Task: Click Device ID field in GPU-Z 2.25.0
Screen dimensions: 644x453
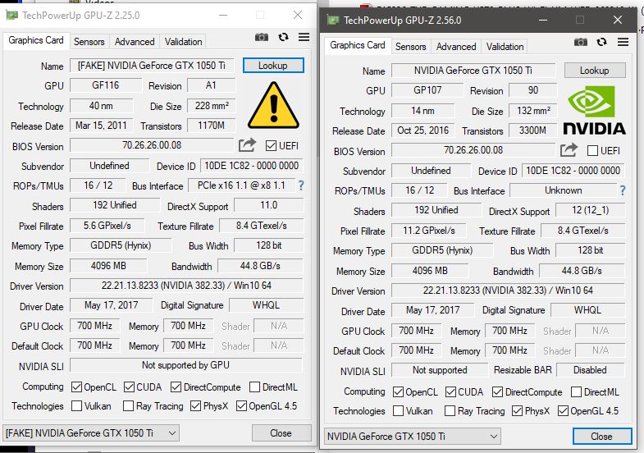Action: point(251,166)
